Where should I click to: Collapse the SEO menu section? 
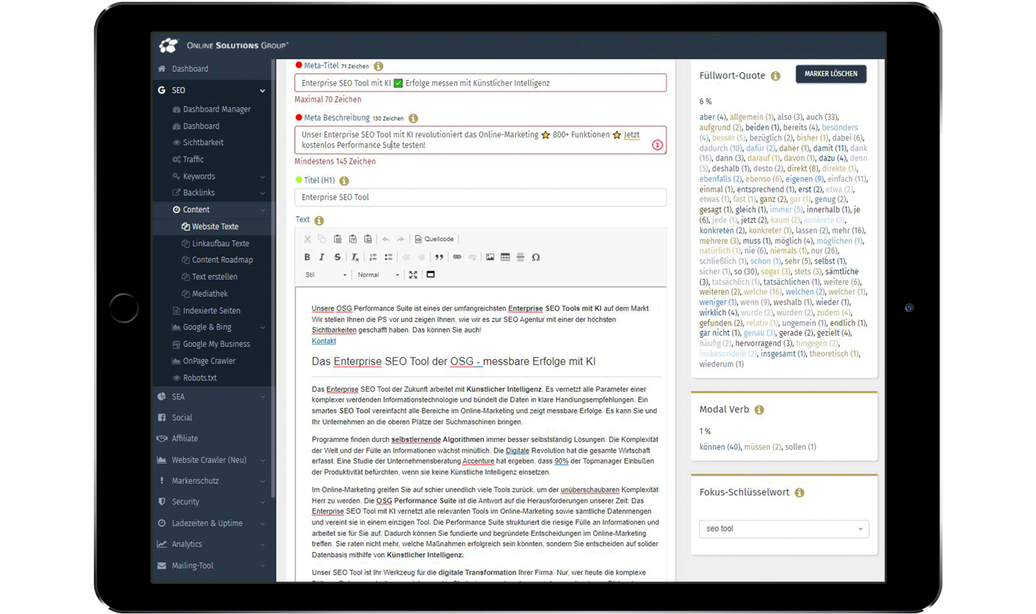[x=262, y=90]
